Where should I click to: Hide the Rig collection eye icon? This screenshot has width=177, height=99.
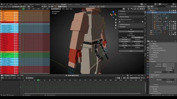pos(171,10)
